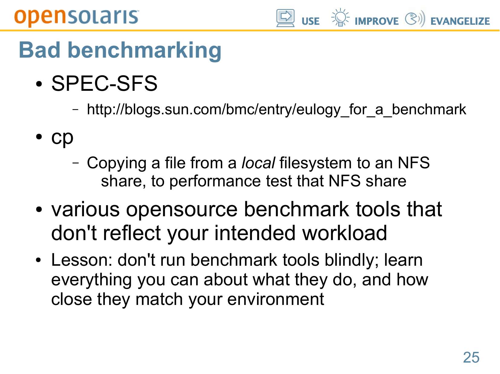Image resolution: width=500 pixels, height=374 pixels.
Task: Click the EVANGELIZE speaking head icon
Action: click(x=415, y=19)
